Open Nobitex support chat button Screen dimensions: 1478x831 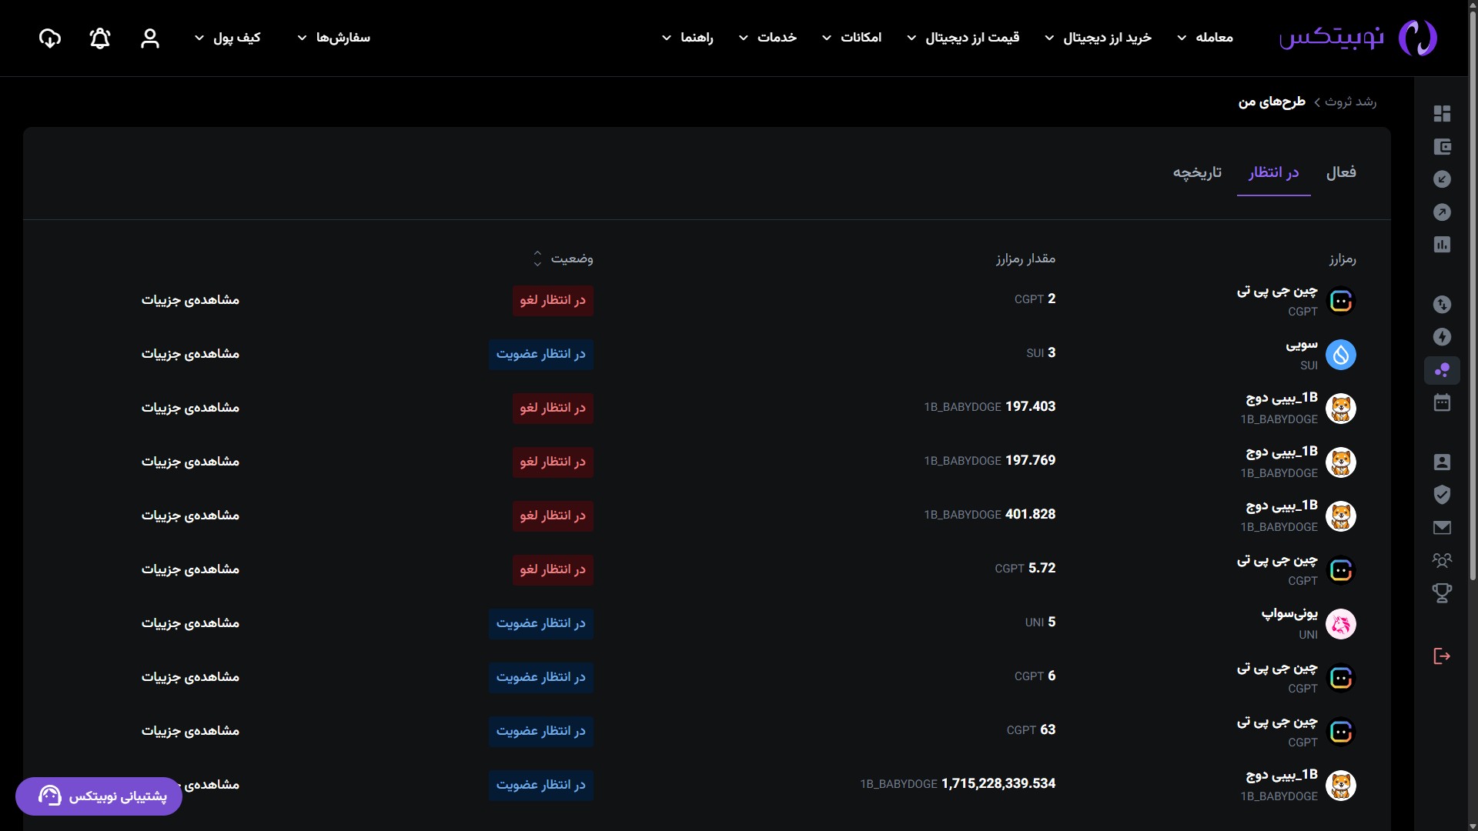(x=99, y=796)
